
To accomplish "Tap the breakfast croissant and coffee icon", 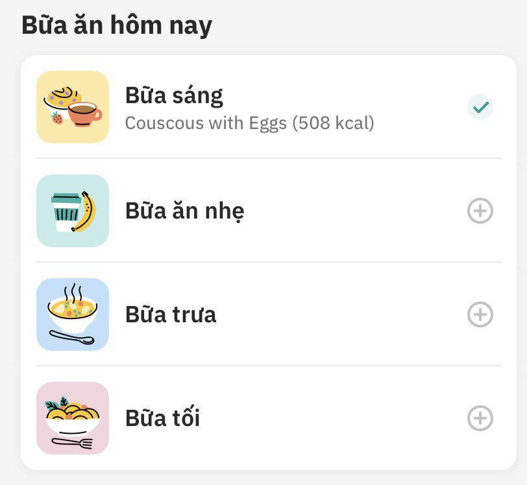I will coord(73,107).
